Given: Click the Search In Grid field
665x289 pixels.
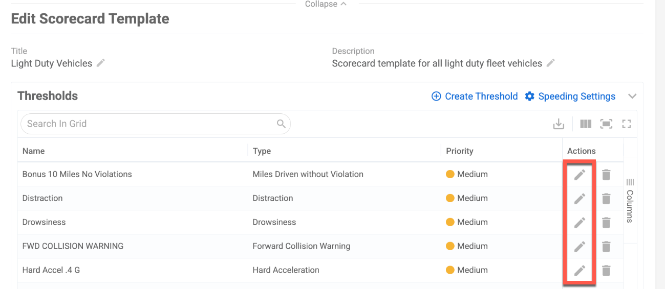Looking at the screenshot, I should pos(156,124).
